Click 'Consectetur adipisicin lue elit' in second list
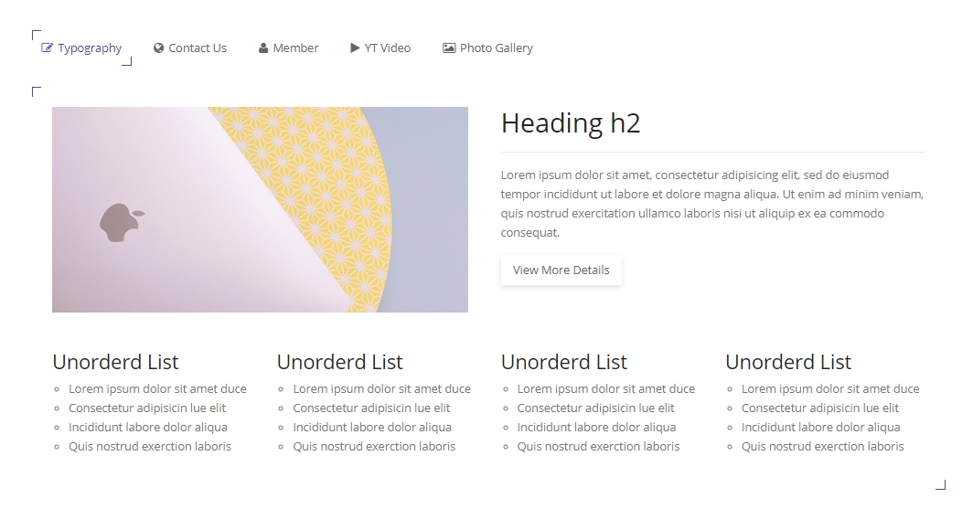This screenshot has width=973, height=530. (x=371, y=408)
